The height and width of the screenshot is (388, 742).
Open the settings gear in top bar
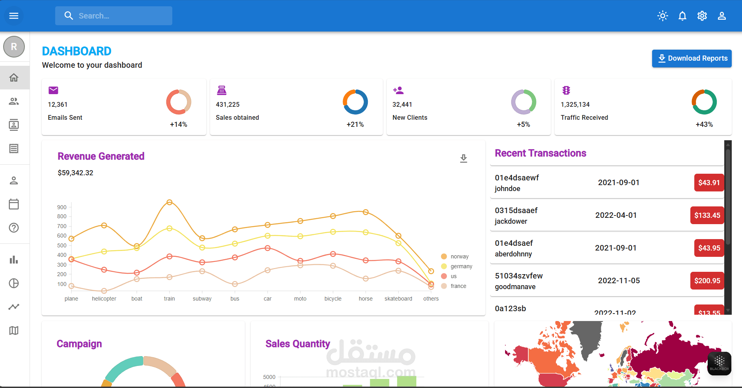point(702,16)
